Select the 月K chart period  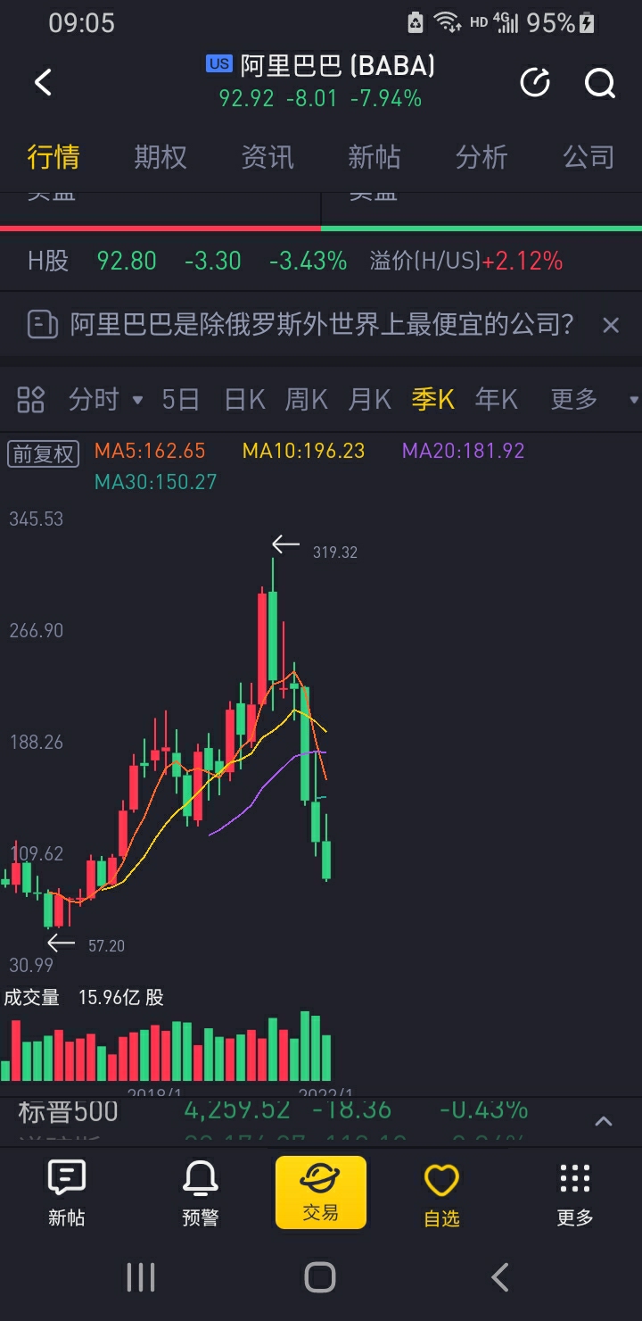click(370, 399)
